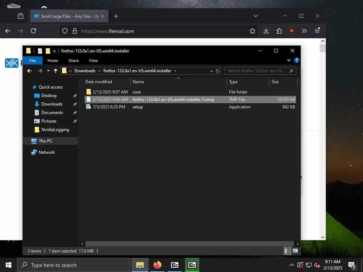
Task: Click the Firefox back arrow button
Action: click(8, 31)
